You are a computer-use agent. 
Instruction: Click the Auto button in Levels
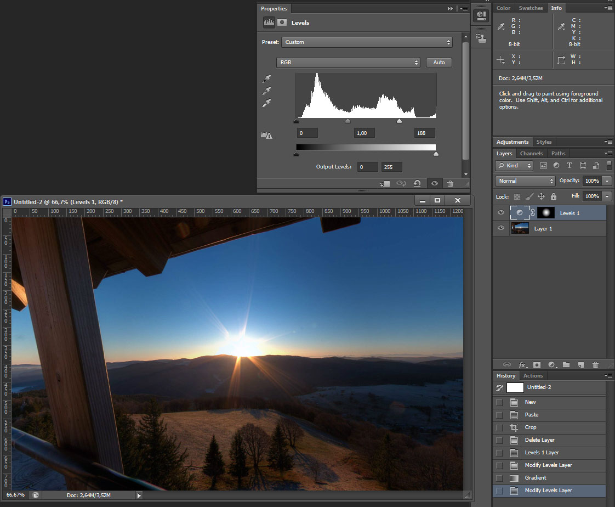click(439, 63)
